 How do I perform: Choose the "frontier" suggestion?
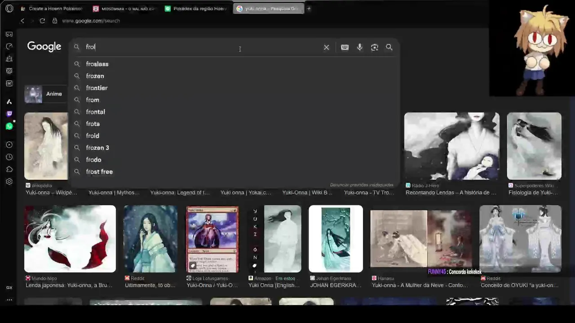pyautogui.click(x=97, y=88)
